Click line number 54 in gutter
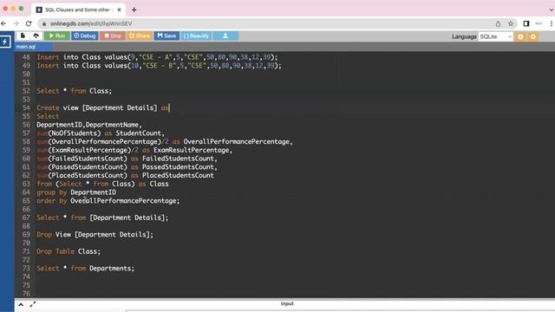 pyautogui.click(x=26, y=107)
